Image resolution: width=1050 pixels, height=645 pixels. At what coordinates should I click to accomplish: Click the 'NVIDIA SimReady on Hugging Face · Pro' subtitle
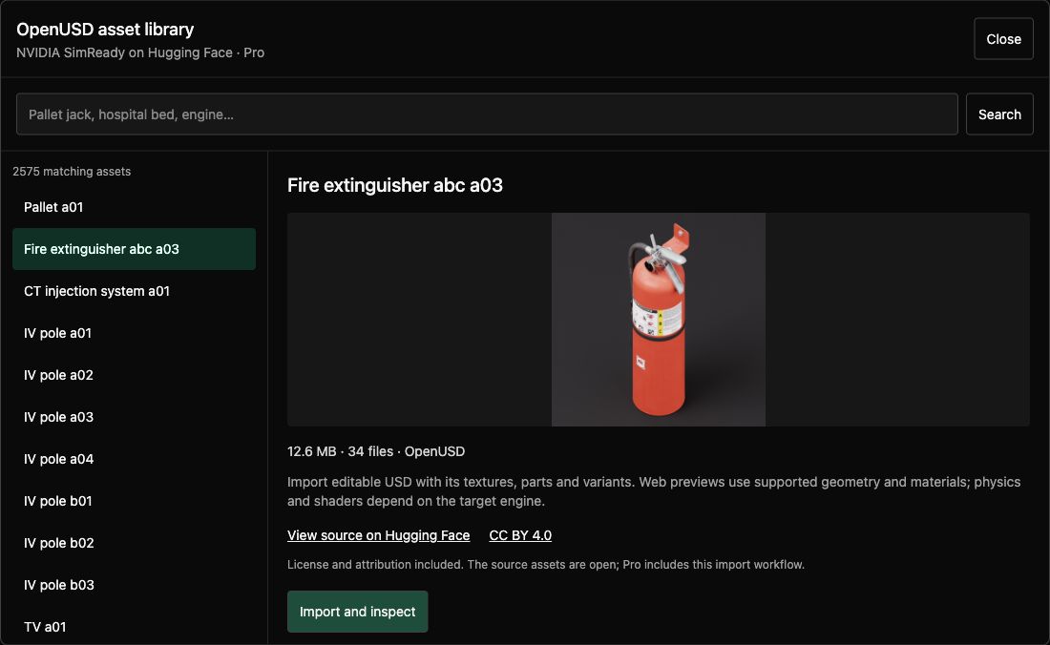[x=140, y=52]
